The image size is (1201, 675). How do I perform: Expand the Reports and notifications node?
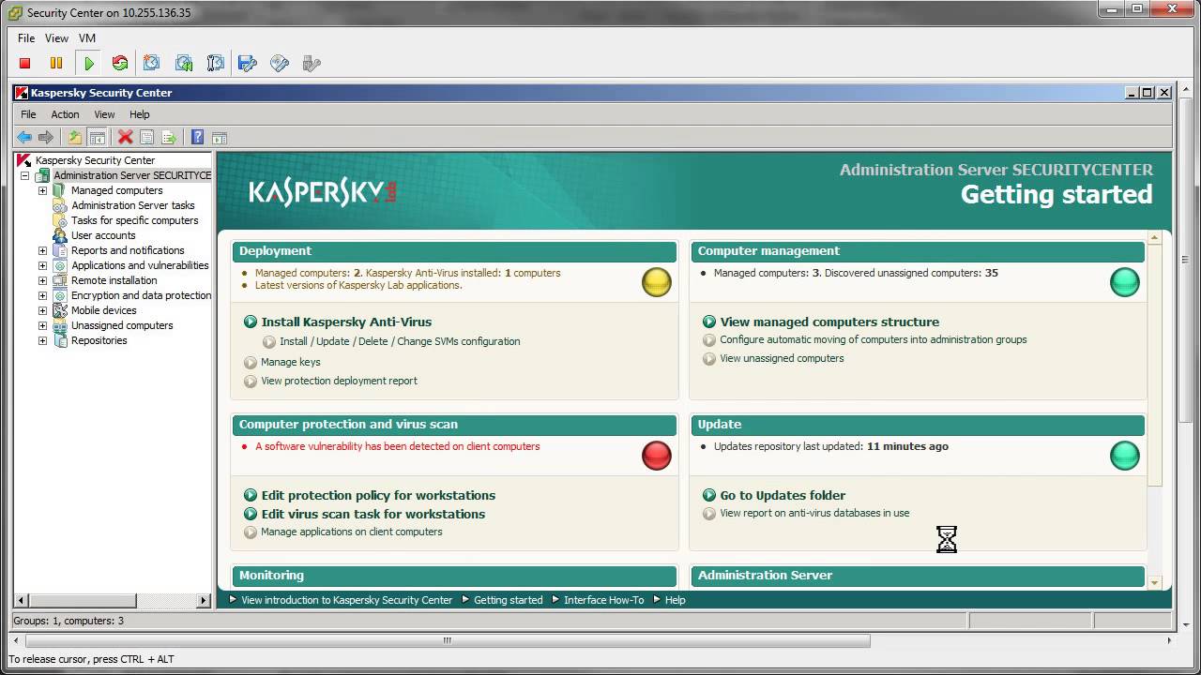tap(42, 250)
